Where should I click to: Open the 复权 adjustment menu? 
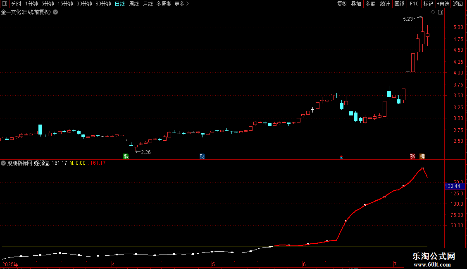[342, 4]
